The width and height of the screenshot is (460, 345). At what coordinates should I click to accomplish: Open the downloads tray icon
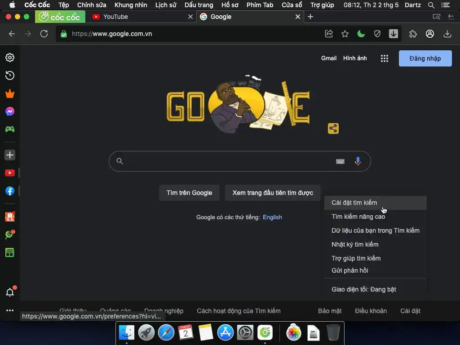447,34
